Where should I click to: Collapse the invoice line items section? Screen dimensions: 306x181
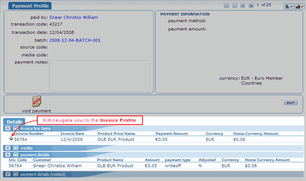8,128
